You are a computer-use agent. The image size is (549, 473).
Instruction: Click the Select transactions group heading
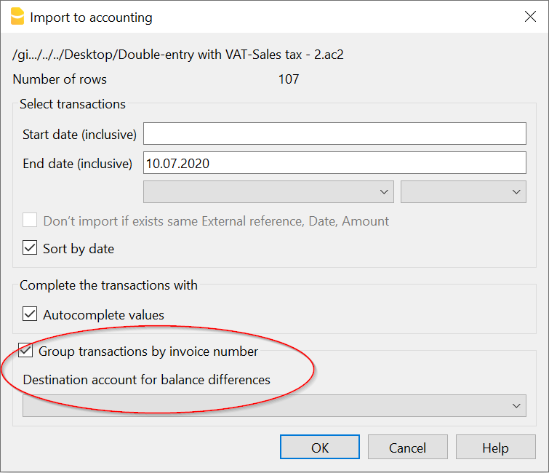73,104
